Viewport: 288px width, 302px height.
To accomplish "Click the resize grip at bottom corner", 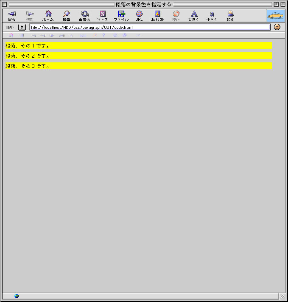I will click(282, 296).
